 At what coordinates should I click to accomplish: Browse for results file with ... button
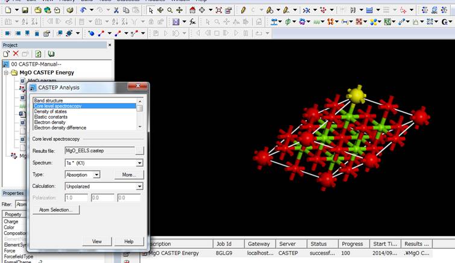tap(140, 150)
